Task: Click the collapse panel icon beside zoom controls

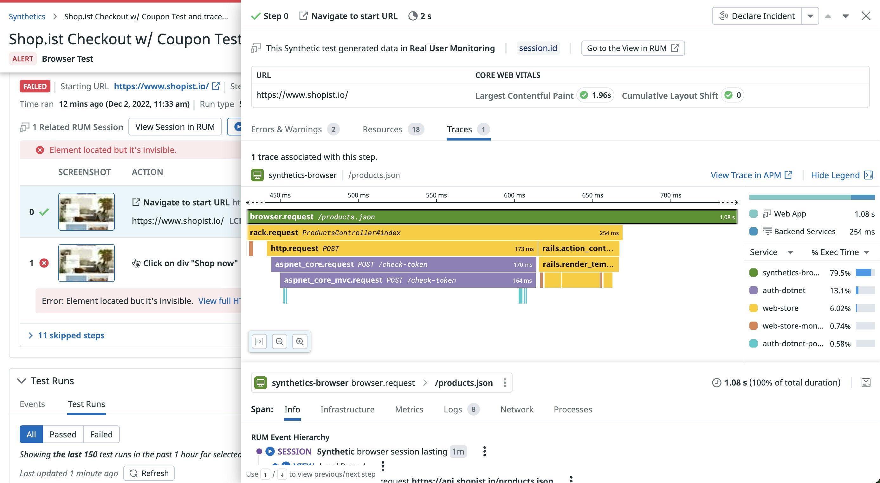Action: pyautogui.click(x=259, y=342)
